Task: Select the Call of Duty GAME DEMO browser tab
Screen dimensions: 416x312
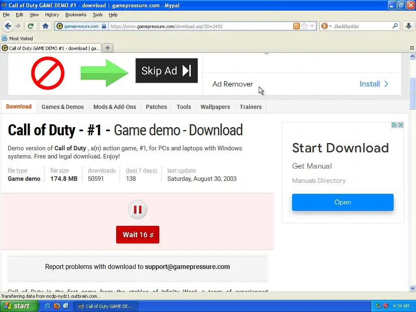Action: pyautogui.click(x=51, y=48)
